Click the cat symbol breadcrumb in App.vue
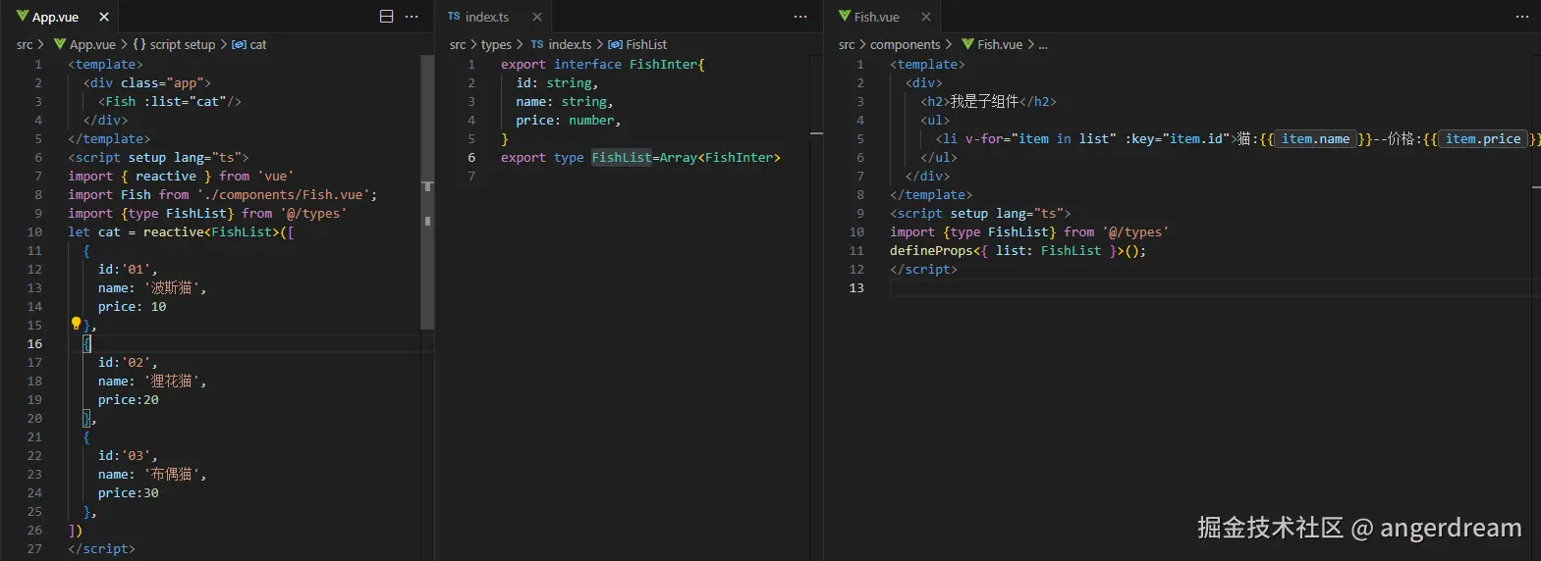Image resolution: width=1541 pixels, height=561 pixels. pyautogui.click(x=257, y=44)
